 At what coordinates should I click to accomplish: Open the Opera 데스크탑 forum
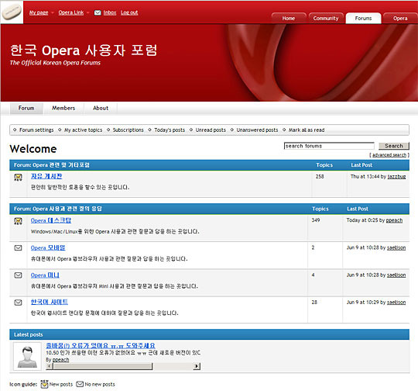(x=51, y=220)
